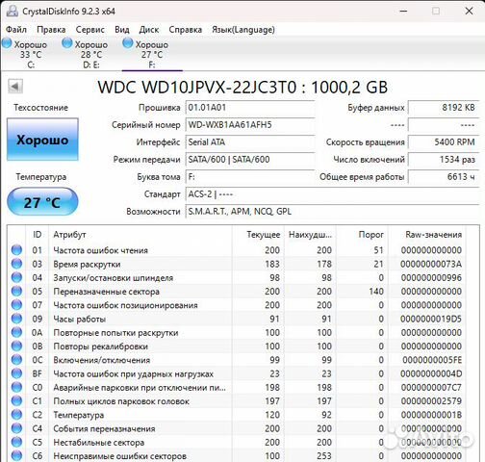Click the Raw-значения column header
Screen dimensions: 485x462
[x=427, y=235]
